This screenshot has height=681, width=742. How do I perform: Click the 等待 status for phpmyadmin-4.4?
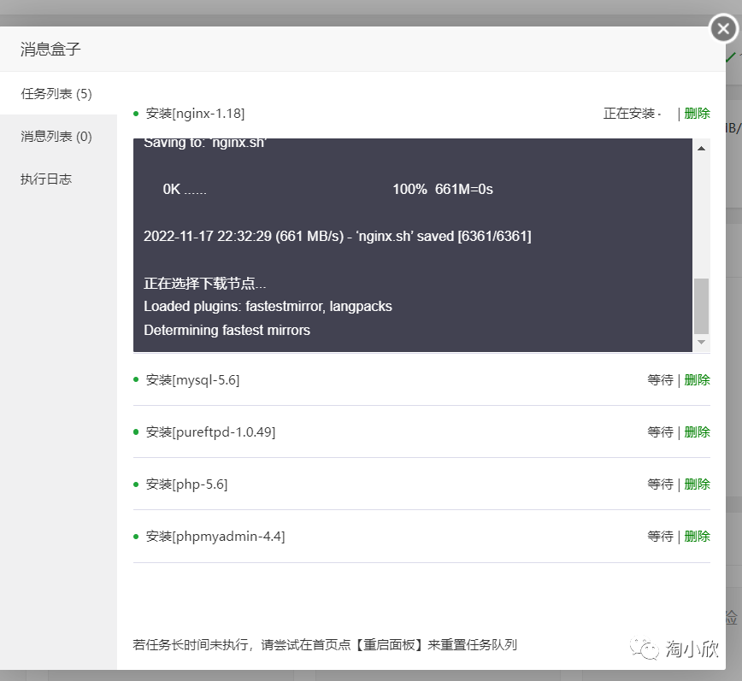pyautogui.click(x=660, y=537)
